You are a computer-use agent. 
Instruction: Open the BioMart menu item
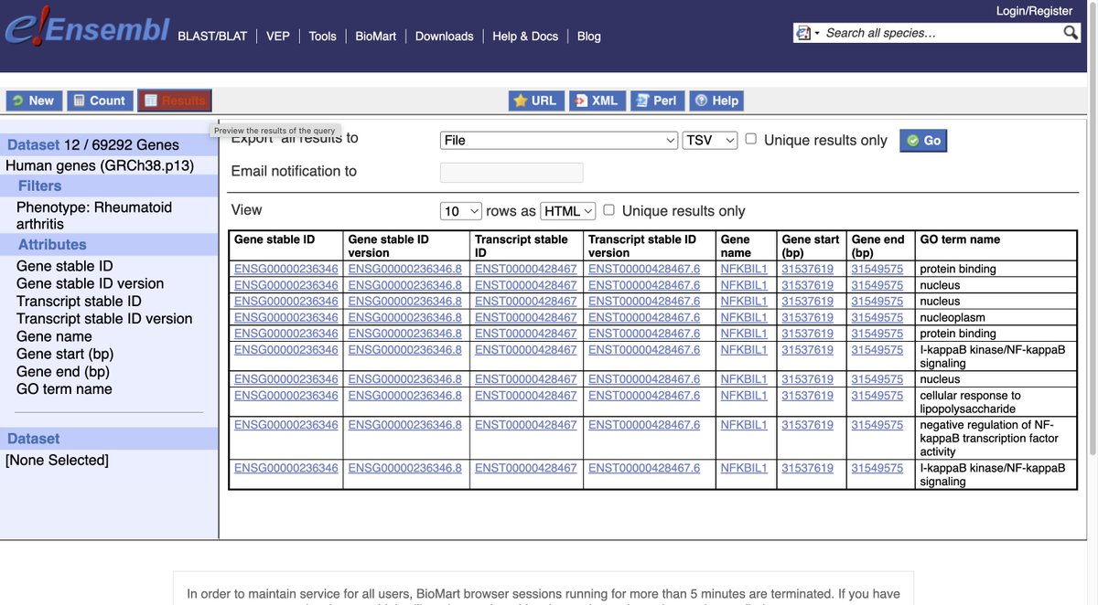(376, 36)
